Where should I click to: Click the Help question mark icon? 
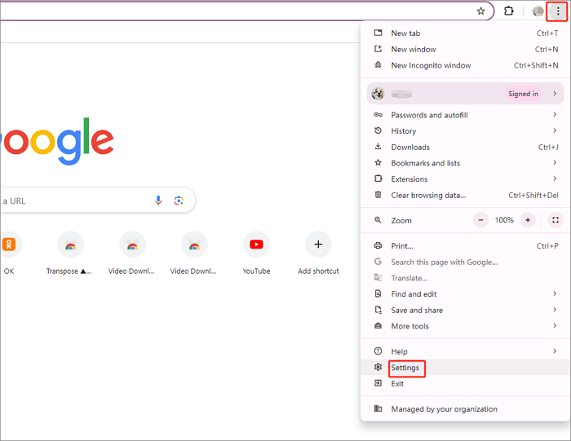378,351
